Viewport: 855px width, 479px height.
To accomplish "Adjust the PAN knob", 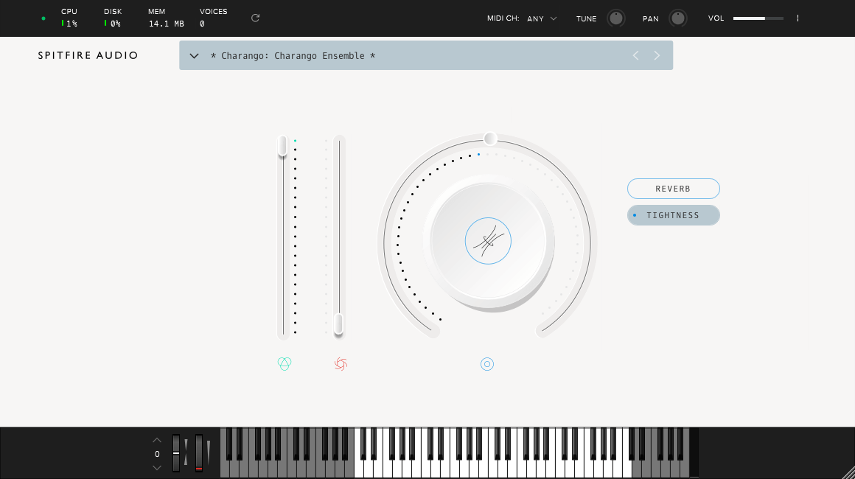I will [677, 18].
